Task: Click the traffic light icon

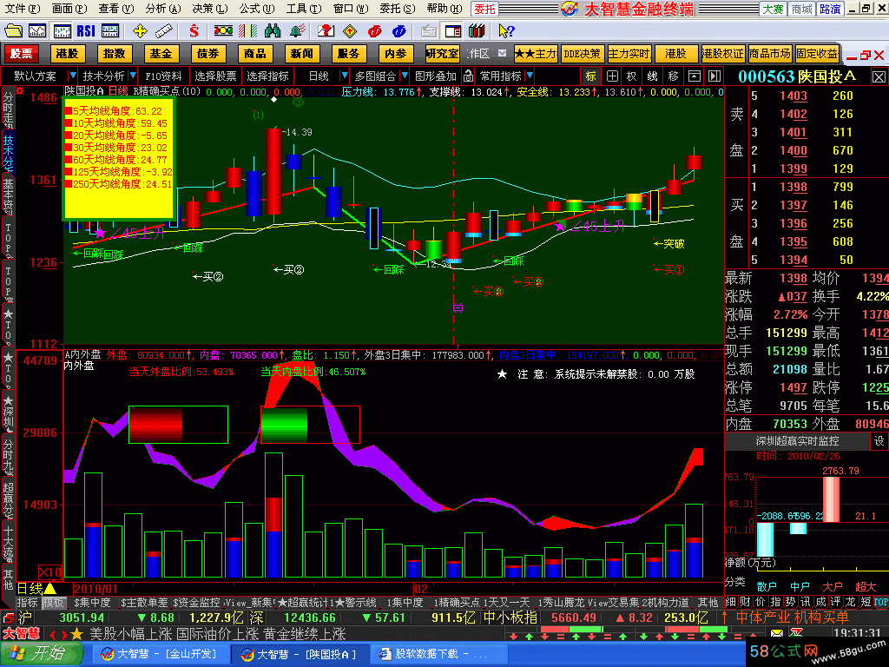Action: tap(223, 30)
